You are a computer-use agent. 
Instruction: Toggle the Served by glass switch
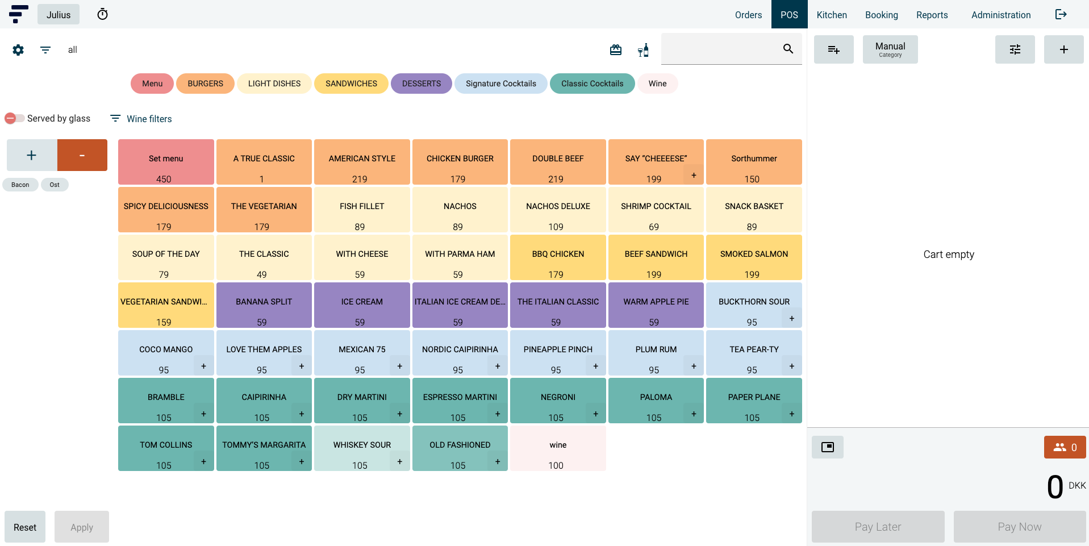pyautogui.click(x=15, y=118)
